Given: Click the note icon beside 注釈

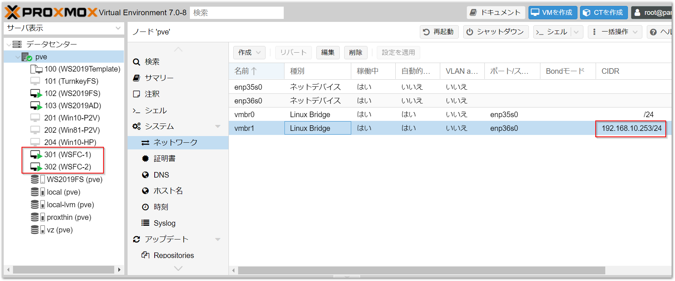Looking at the screenshot, I should [136, 94].
